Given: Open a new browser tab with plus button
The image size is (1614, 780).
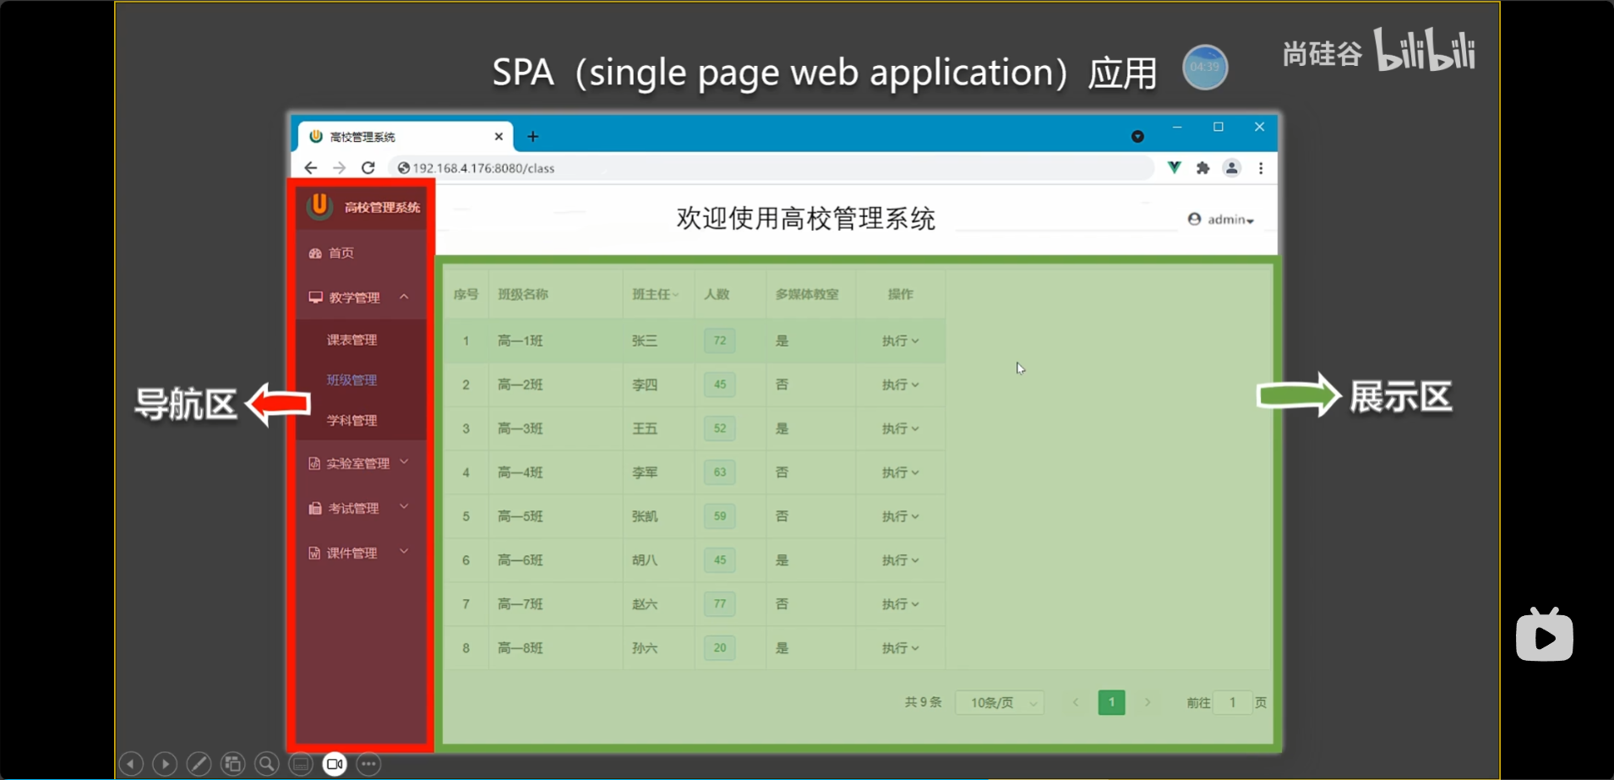Looking at the screenshot, I should [532, 136].
